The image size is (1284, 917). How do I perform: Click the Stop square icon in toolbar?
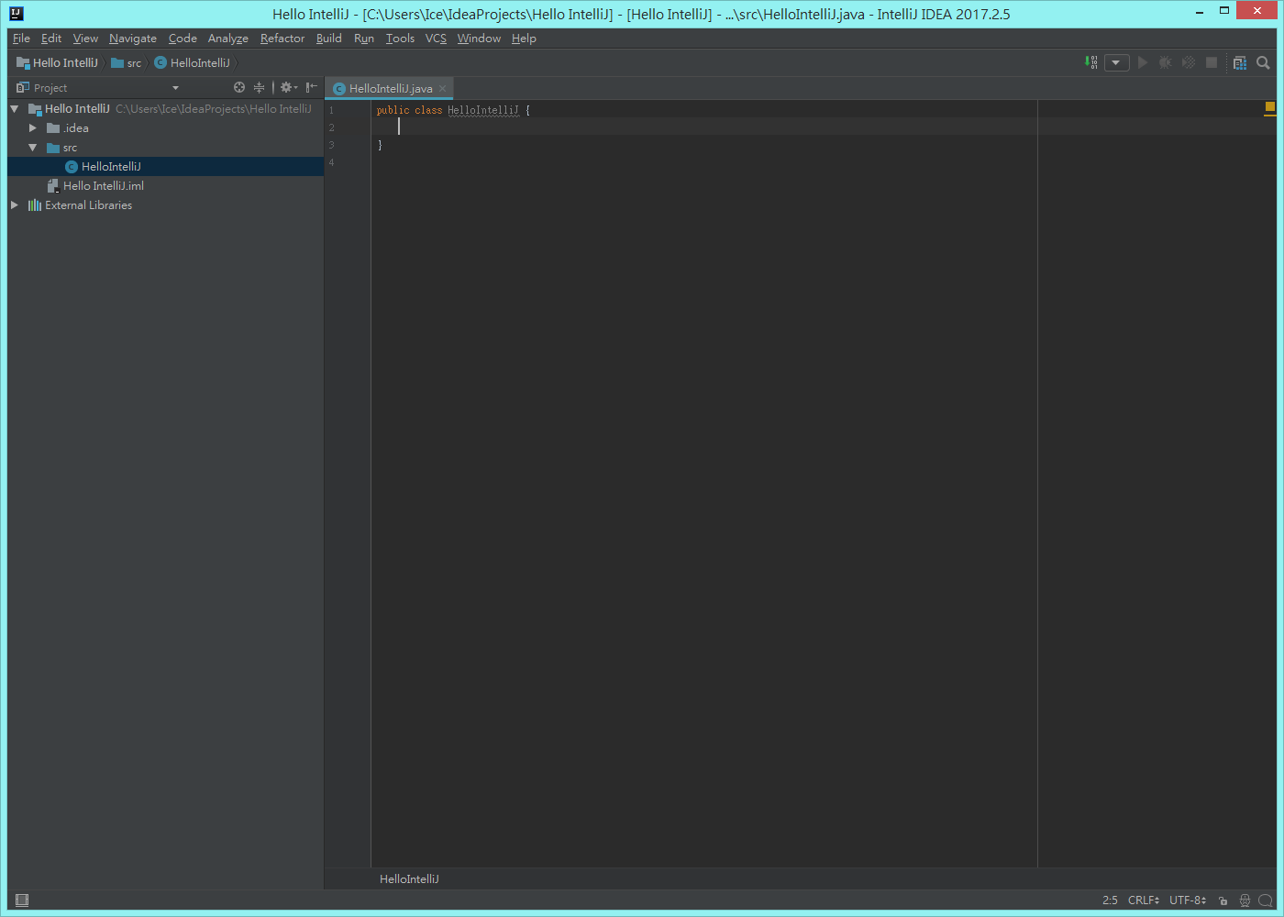pyautogui.click(x=1212, y=62)
